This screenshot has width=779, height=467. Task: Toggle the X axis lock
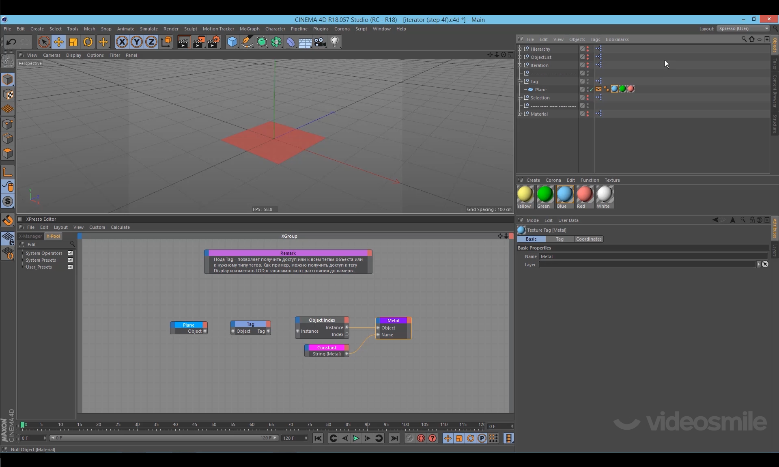point(122,42)
